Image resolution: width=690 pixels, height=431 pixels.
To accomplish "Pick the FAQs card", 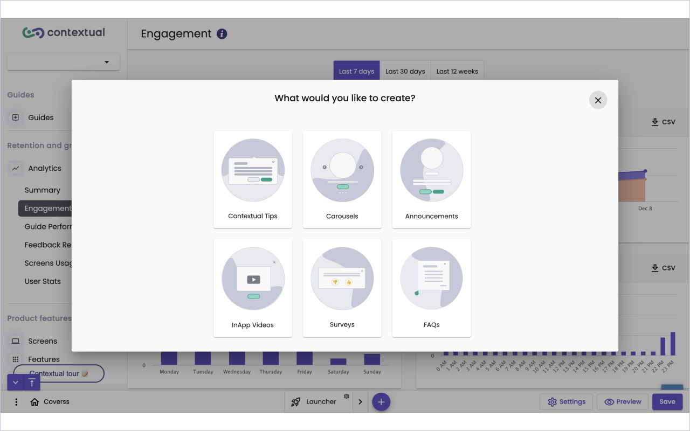I will coord(432,288).
